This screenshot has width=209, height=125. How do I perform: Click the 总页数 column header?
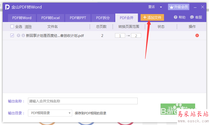101,27
